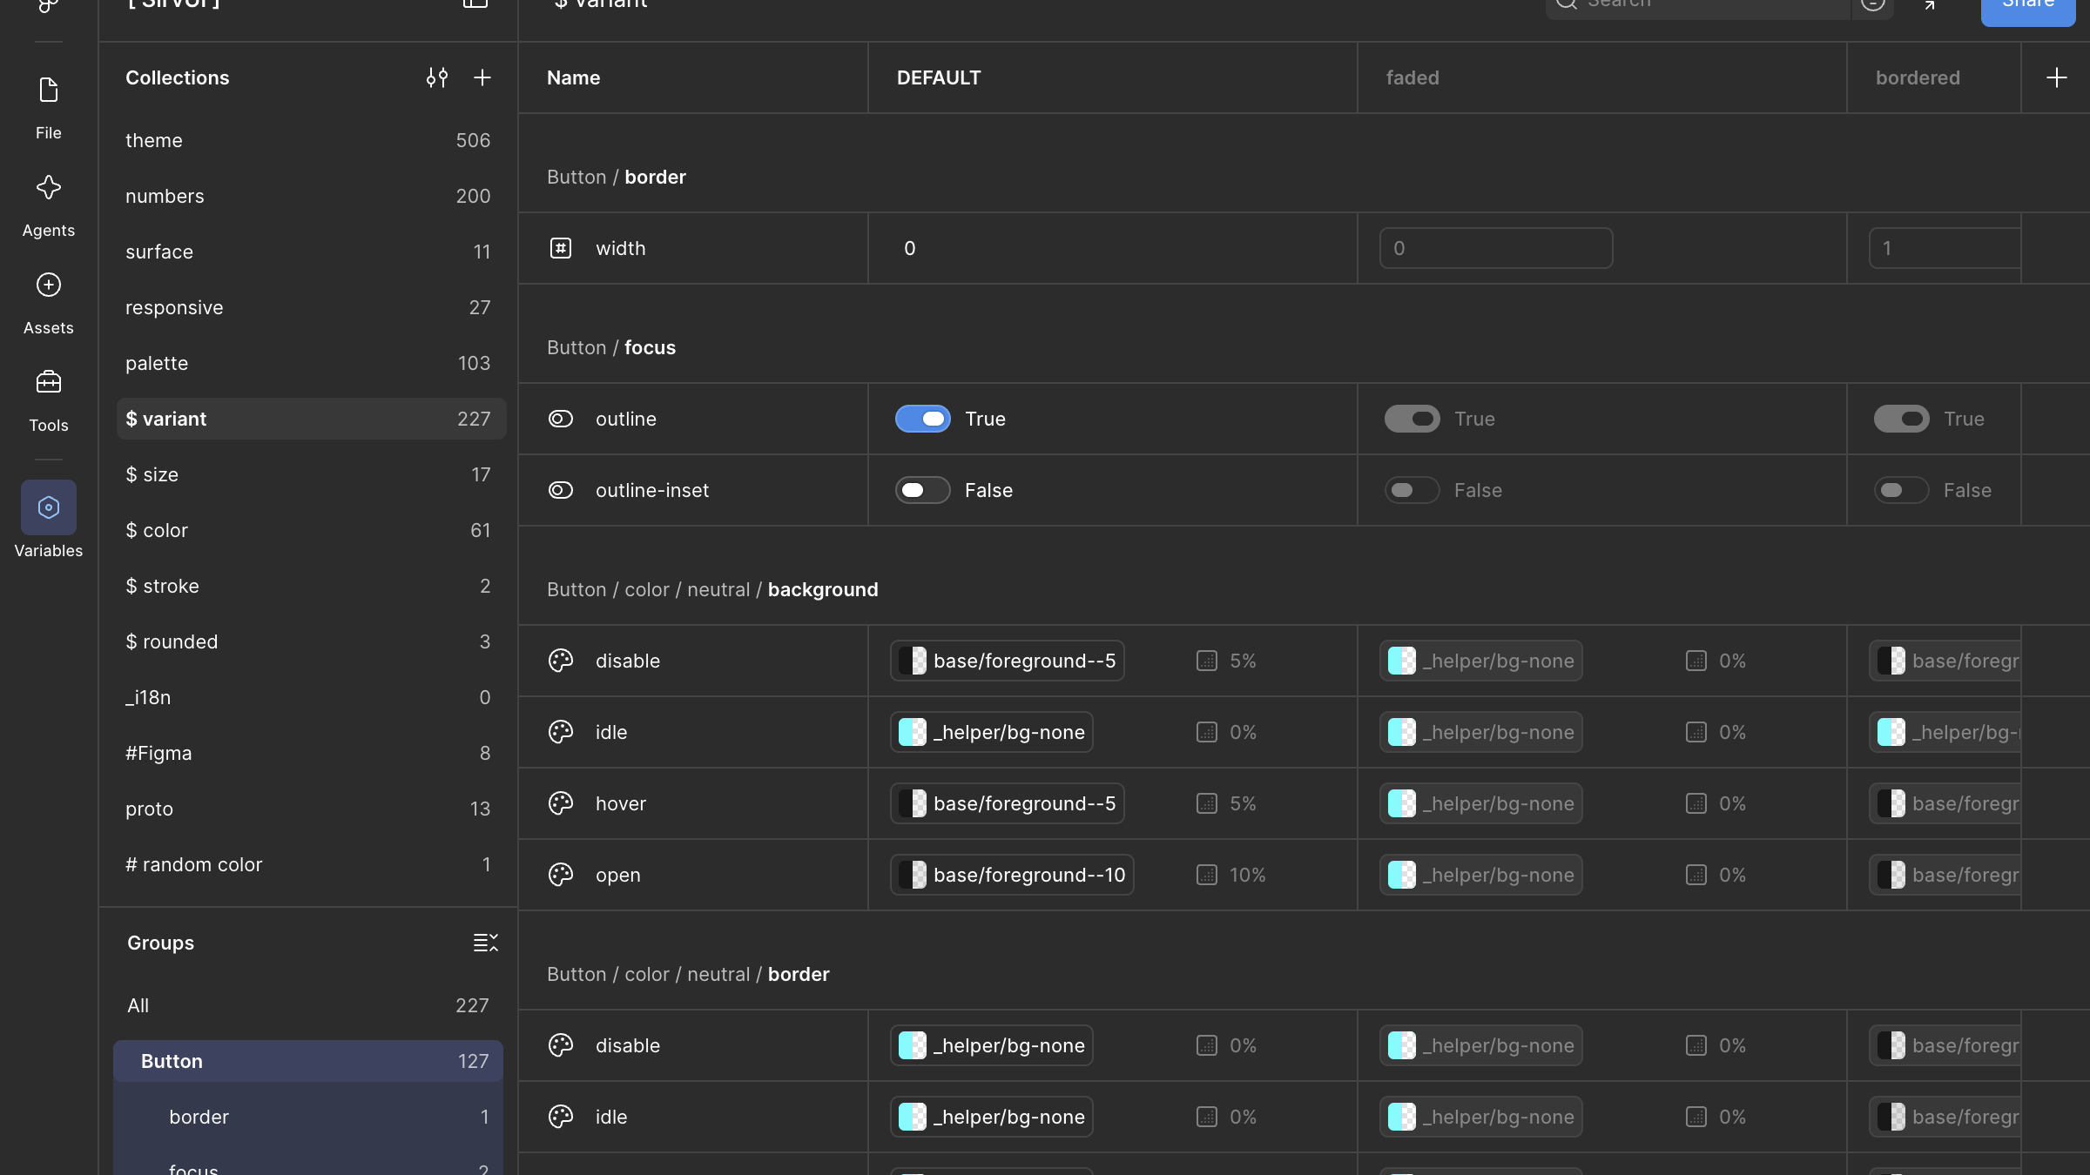2090x1175 pixels.
Task: Select the $ variant collection
Action: tap(311, 419)
